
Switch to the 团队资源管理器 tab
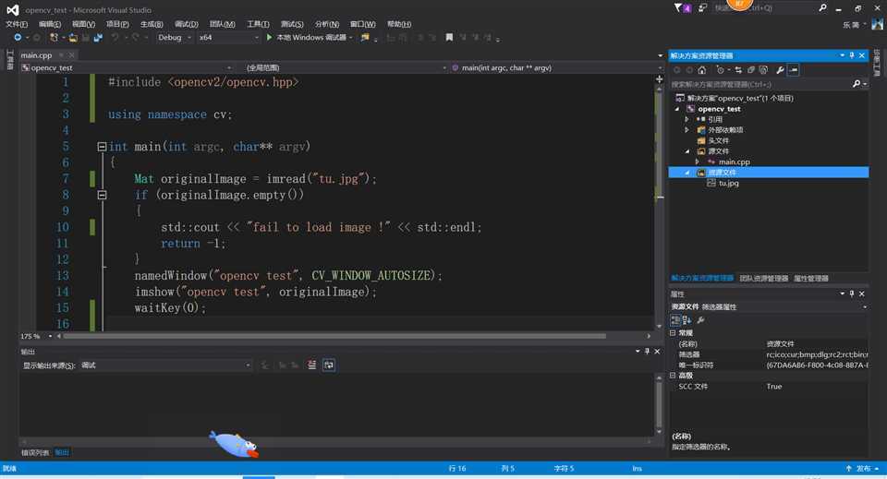pyautogui.click(x=764, y=278)
